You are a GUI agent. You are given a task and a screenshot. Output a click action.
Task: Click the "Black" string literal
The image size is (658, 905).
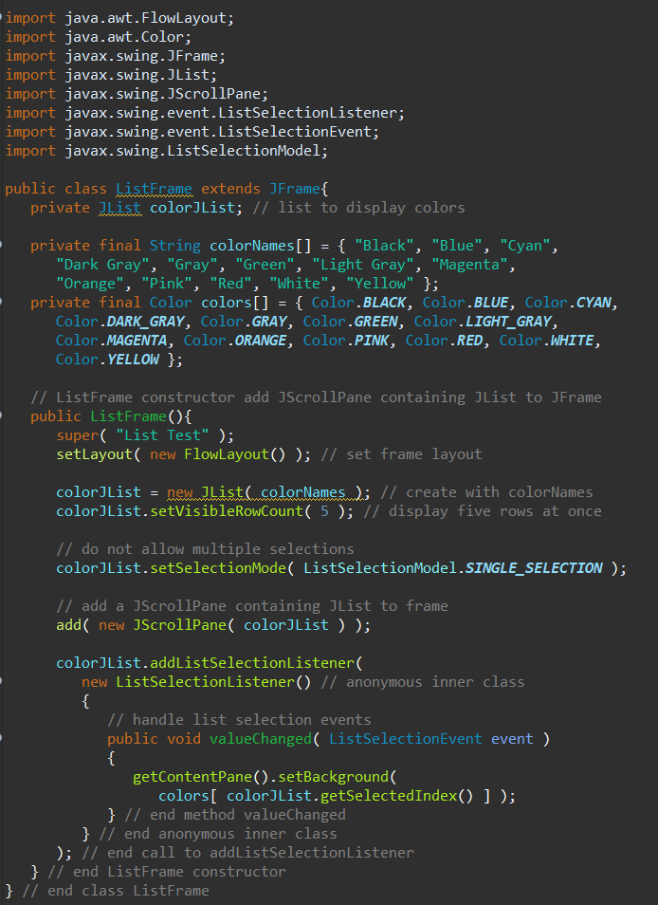384,246
